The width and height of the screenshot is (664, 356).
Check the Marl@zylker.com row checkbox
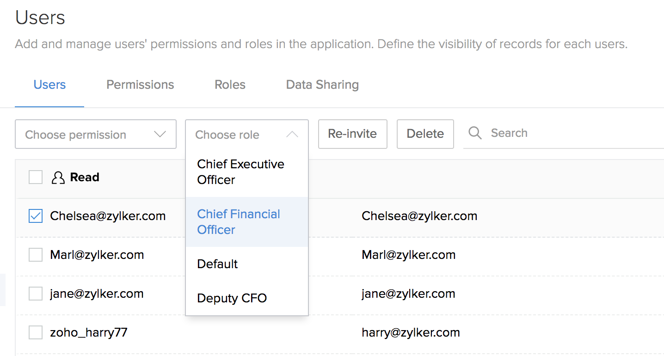tap(36, 255)
